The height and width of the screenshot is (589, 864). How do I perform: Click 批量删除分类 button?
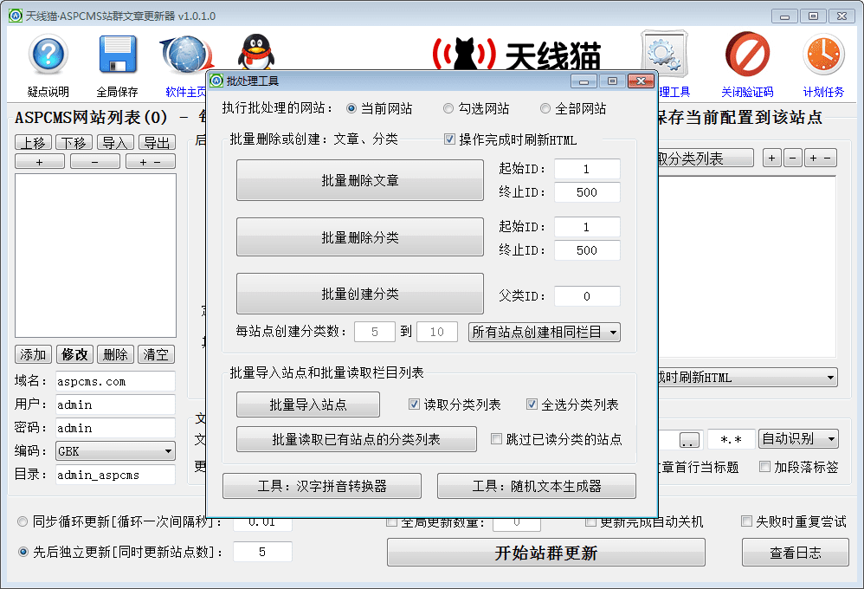pyautogui.click(x=360, y=237)
